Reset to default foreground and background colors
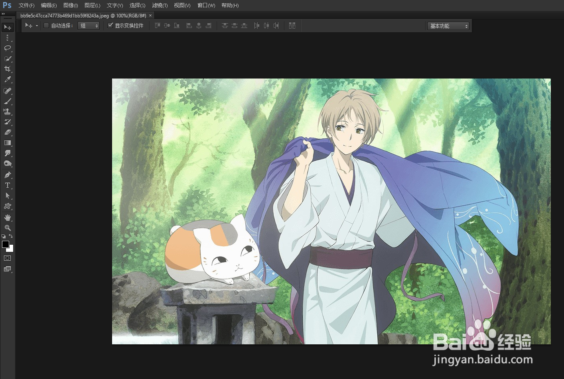Screen dimensions: 564x379 (x=4, y=236)
